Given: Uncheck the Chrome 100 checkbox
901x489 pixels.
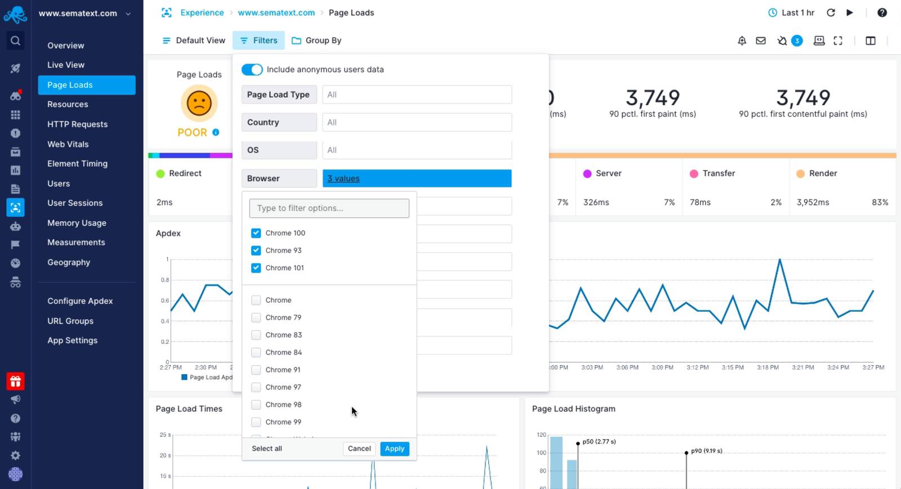Looking at the screenshot, I should 256,233.
